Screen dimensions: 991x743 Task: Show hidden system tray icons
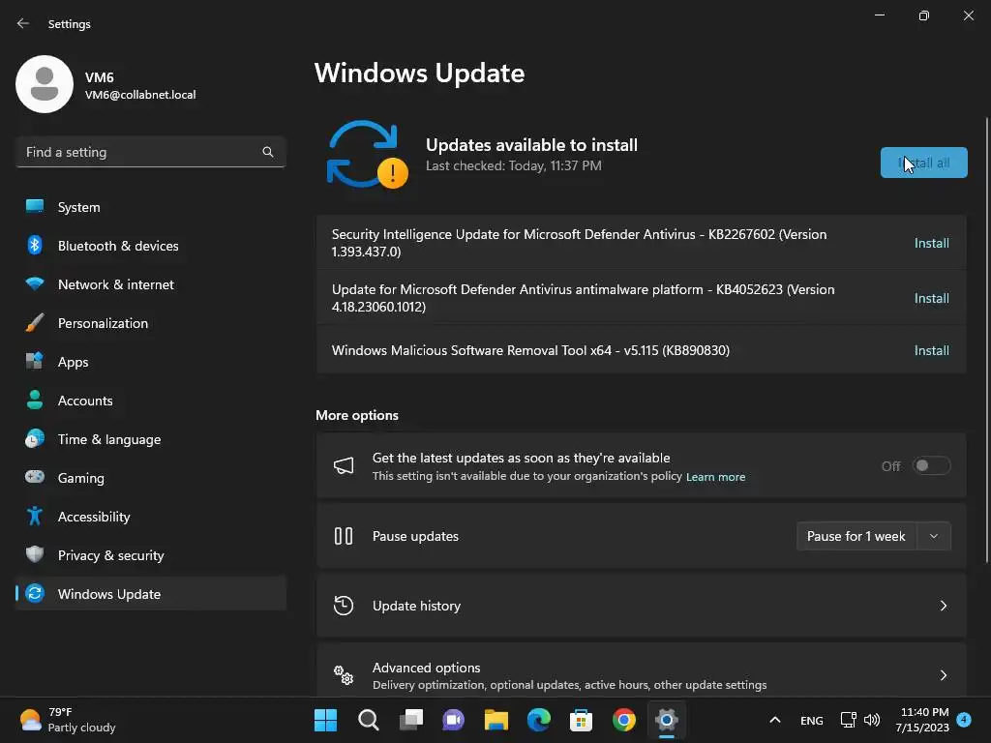click(x=775, y=720)
